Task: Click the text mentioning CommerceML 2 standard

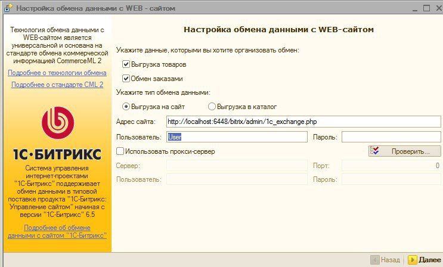Action: [57, 45]
